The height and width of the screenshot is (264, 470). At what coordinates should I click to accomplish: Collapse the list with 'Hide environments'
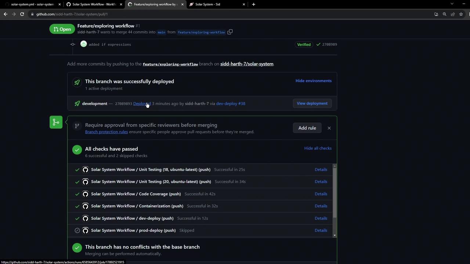[x=314, y=81]
